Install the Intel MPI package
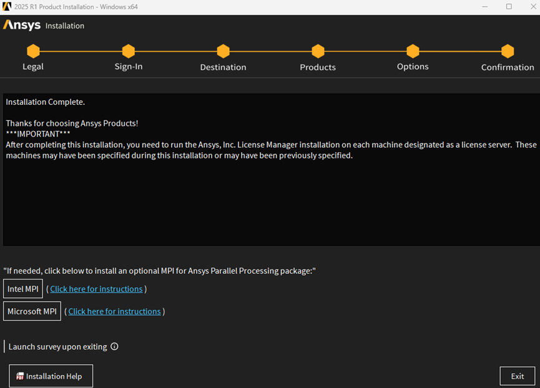 click(23, 289)
